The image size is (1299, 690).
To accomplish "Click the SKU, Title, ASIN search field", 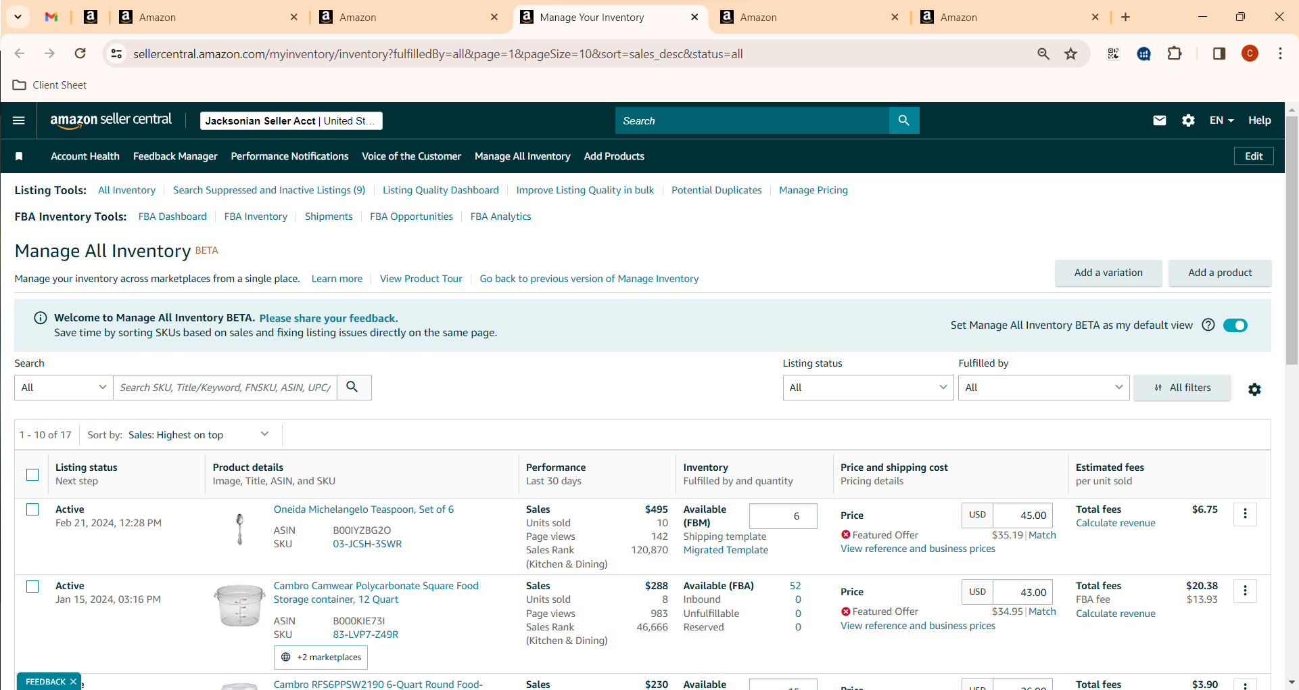I will (225, 387).
